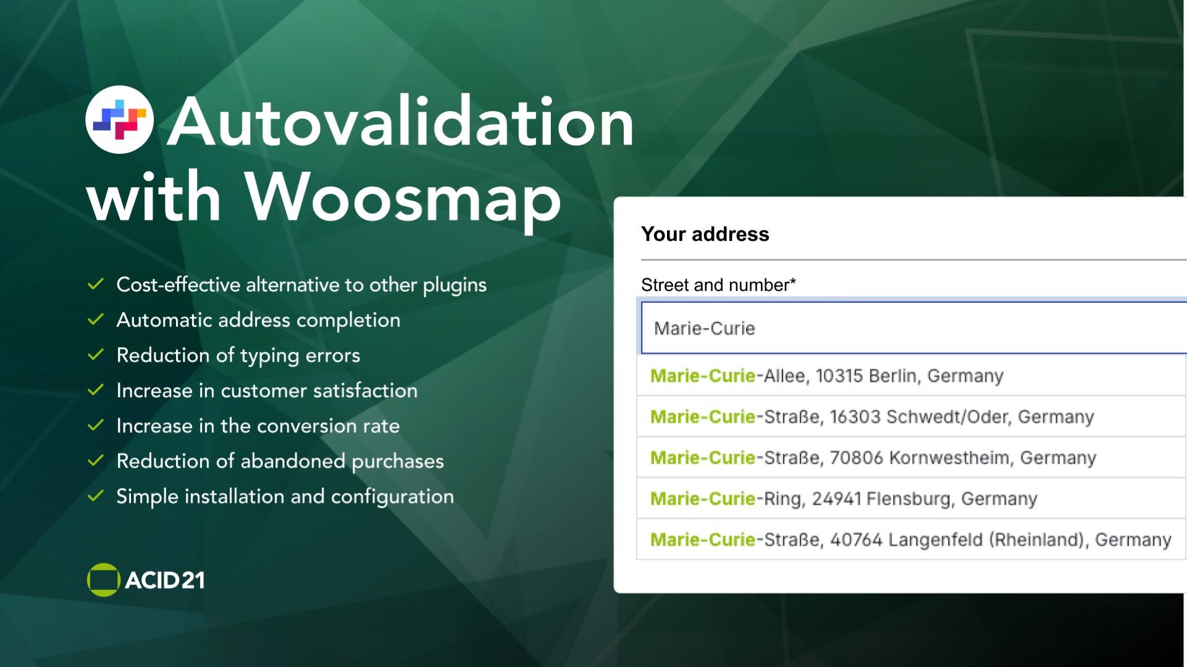1187x667 pixels.
Task: Select Marie-Curie-Ring, 24941 Flensburg suggestion
Action: point(911,498)
